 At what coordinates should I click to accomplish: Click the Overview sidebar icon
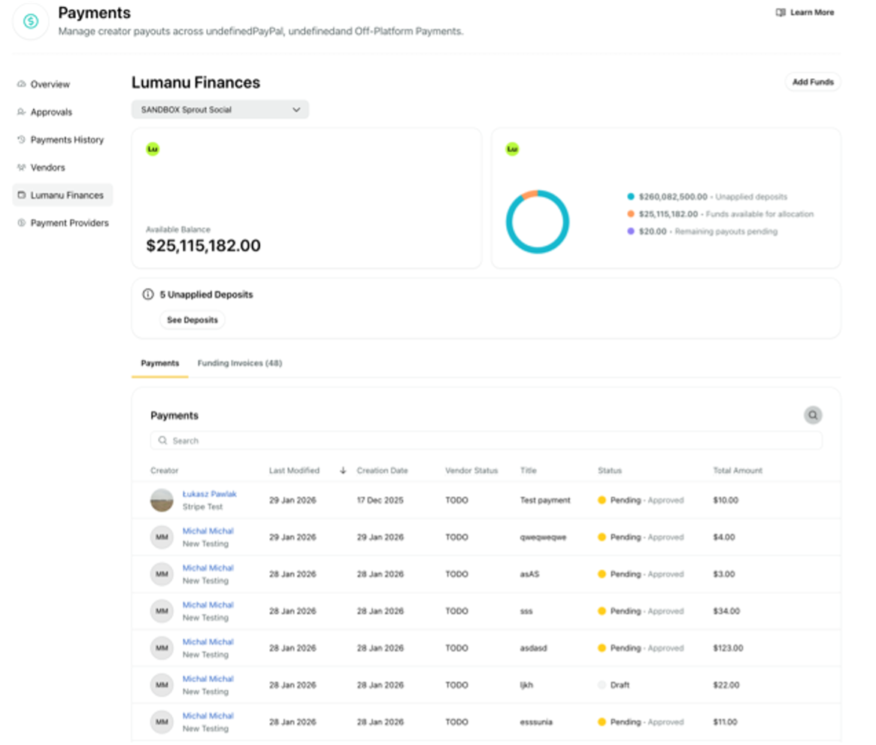[21, 83]
